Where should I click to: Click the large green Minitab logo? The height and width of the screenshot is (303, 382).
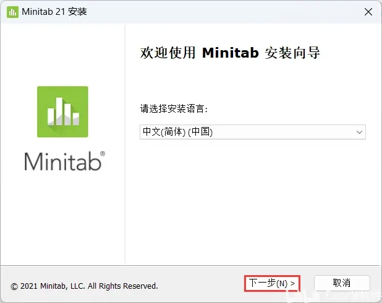pyautogui.click(x=62, y=112)
